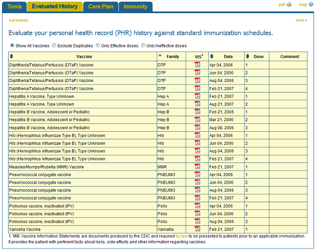
Task: Switch to the Evaluated History tab
Action: click(x=55, y=7)
